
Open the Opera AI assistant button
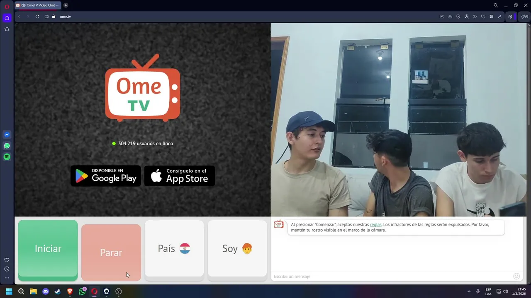coord(524,17)
